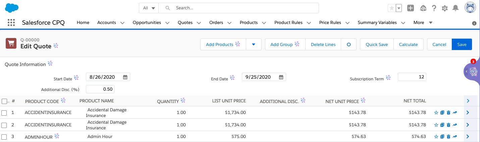Click the Subscription Term field
This screenshot has width=480, height=142.
412,77
